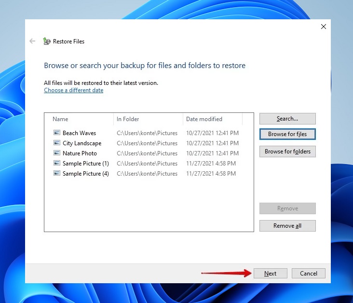The height and width of the screenshot is (303, 353).
Task: Click the modified date of Sample Picture (4)
Action: coord(211,174)
